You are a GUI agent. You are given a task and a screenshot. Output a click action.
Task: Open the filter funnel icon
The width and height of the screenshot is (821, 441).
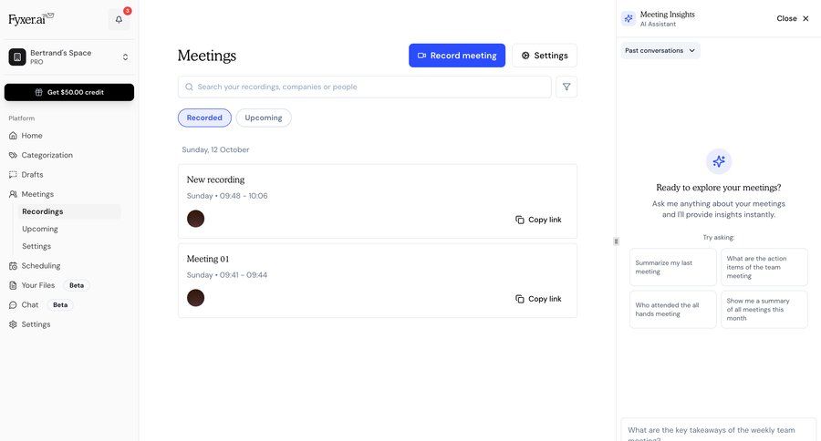coord(566,87)
